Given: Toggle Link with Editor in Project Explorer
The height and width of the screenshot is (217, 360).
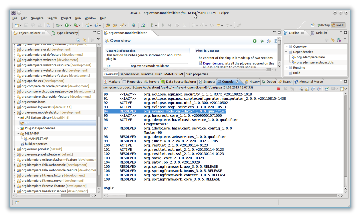Looking at the screenshot, I should tap(85, 40).
